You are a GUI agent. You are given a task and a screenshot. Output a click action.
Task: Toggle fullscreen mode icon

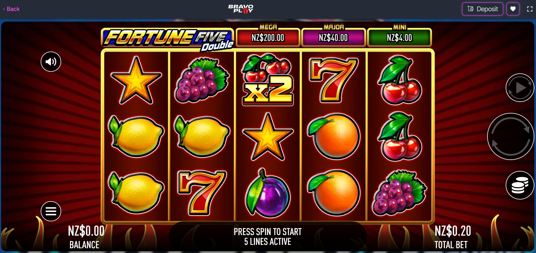[x=530, y=9]
